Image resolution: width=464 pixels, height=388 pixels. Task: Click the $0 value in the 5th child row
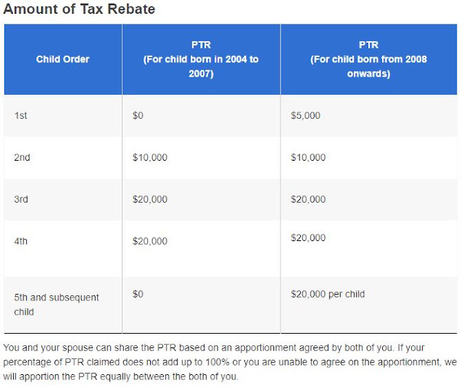pyautogui.click(x=138, y=294)
